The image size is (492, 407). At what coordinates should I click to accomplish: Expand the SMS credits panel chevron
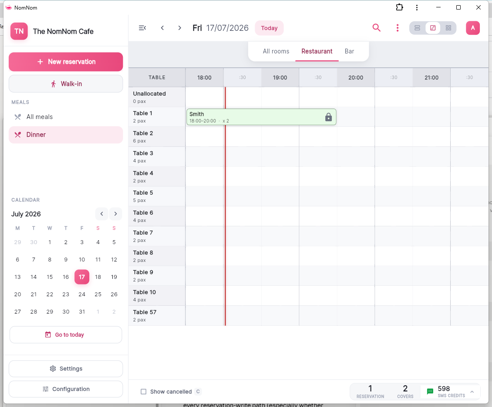coord(472,392)
